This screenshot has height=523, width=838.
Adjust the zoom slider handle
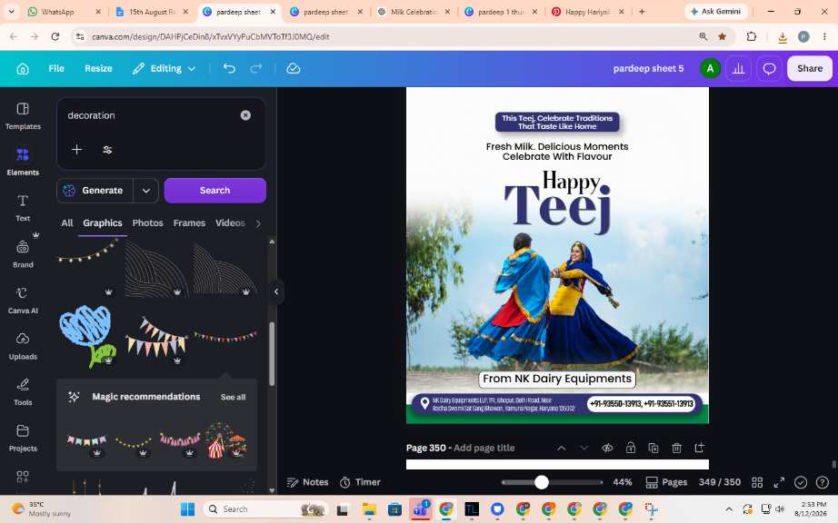coord(542,482)
